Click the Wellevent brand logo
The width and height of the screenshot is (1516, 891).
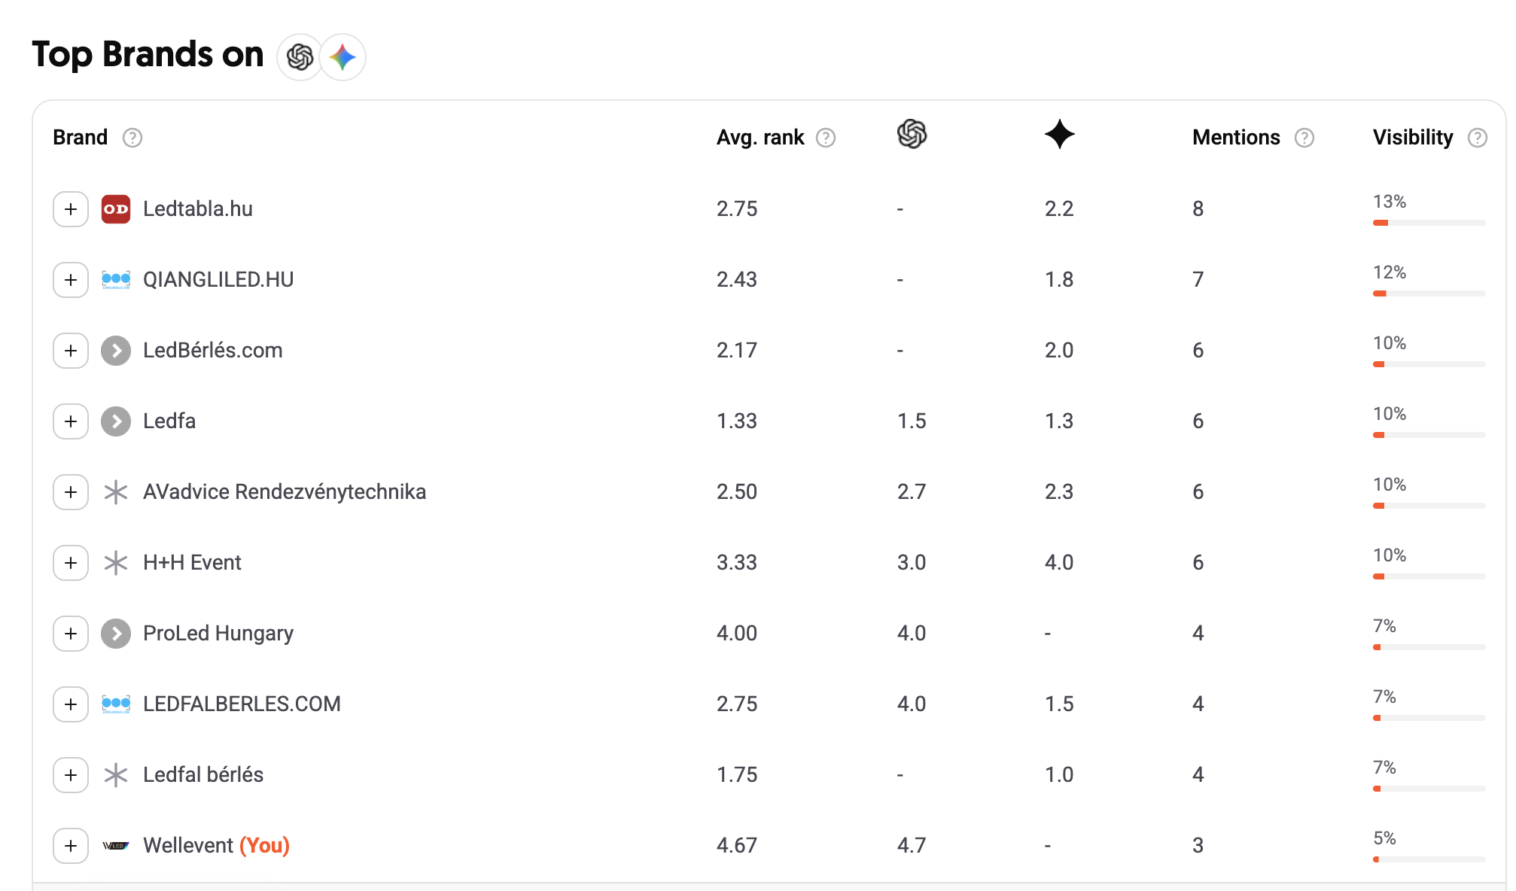pos(116,846)
